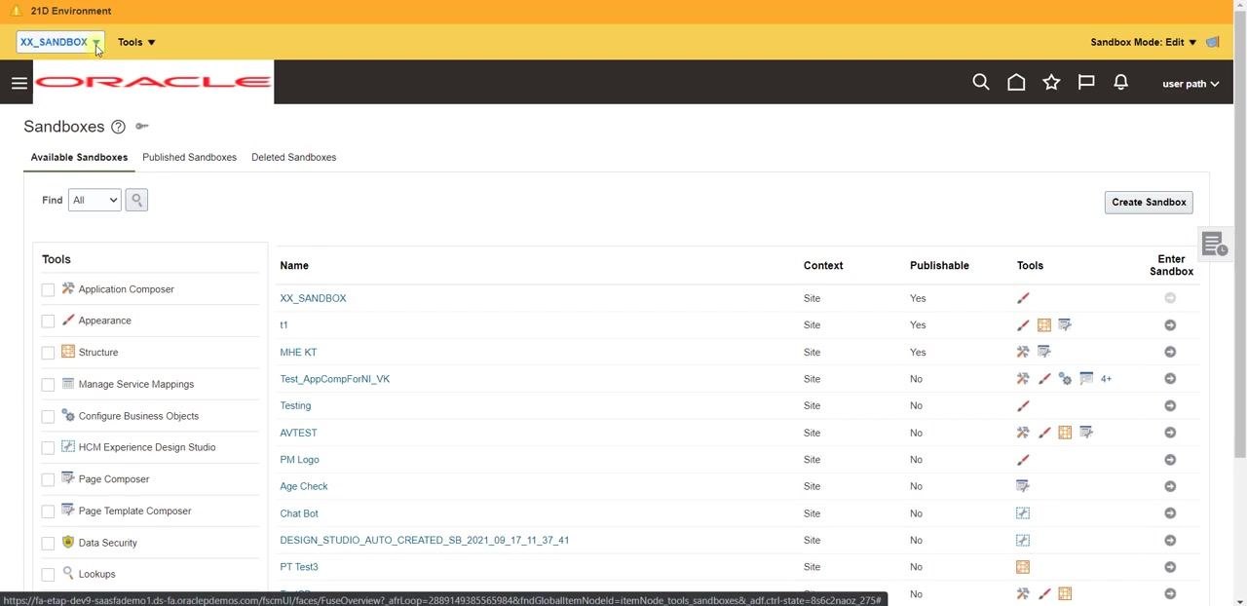Select Available Sandboxes tab
The width and height of the screenshot is (1247, 606).
coord(79,157)
